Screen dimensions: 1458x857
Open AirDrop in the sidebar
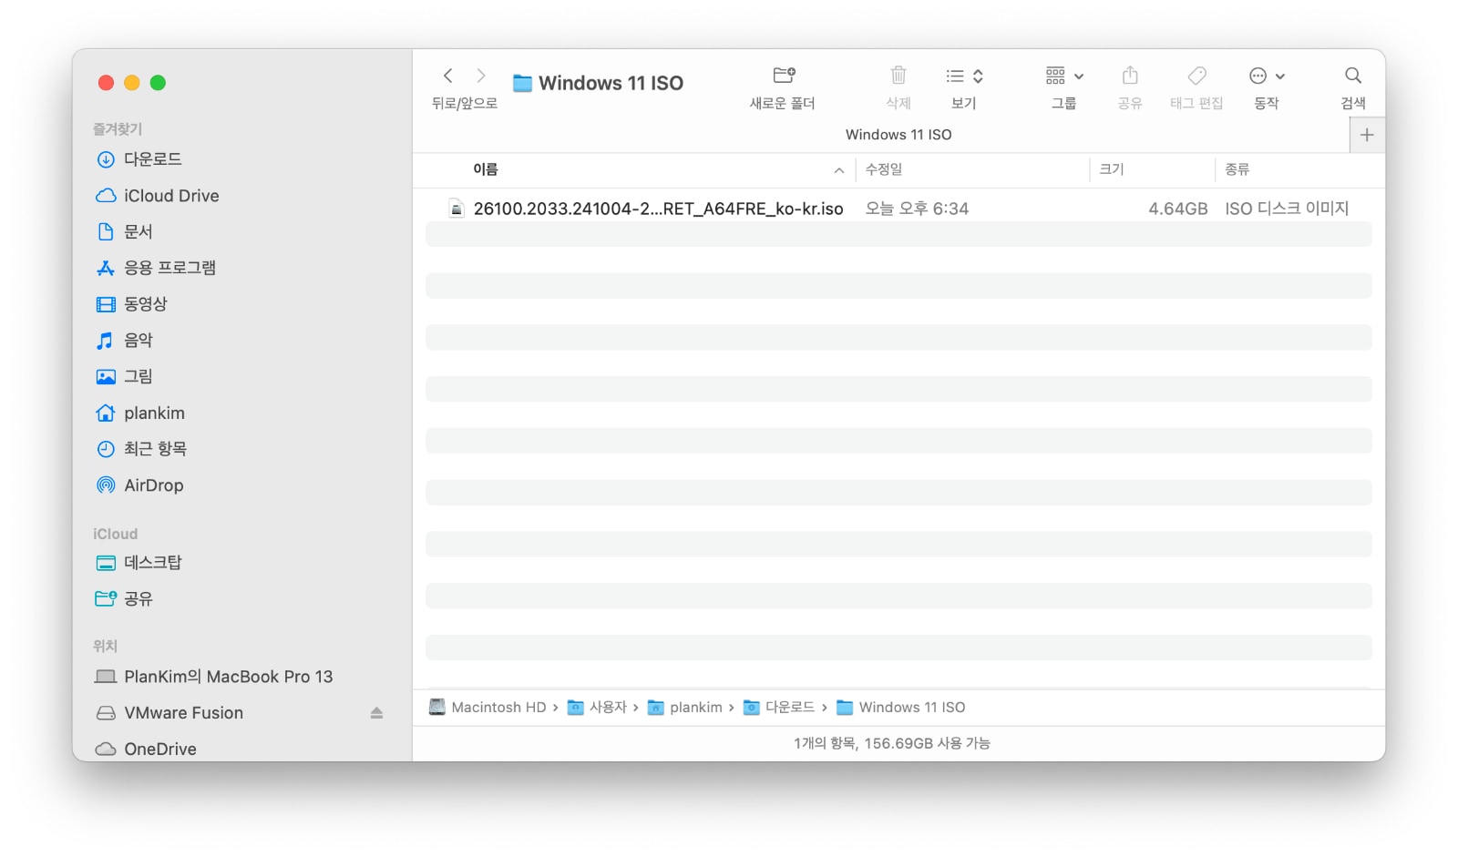coord(153,485)
